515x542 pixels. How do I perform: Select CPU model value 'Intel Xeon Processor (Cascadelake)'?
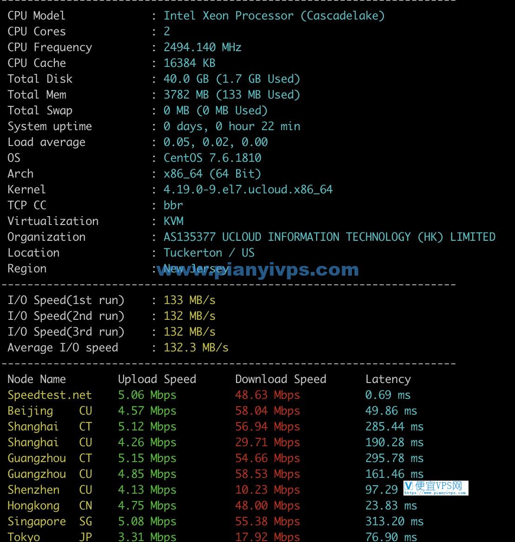click(x=274, y=16)
